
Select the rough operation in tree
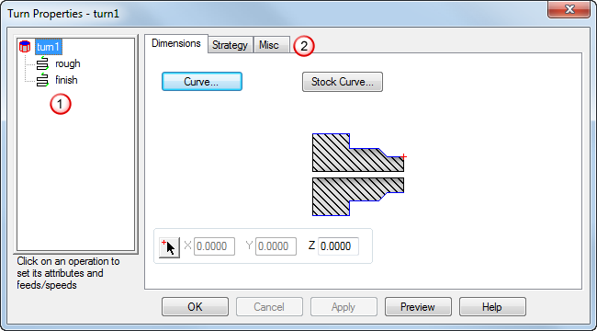click(x=68, y=63)
